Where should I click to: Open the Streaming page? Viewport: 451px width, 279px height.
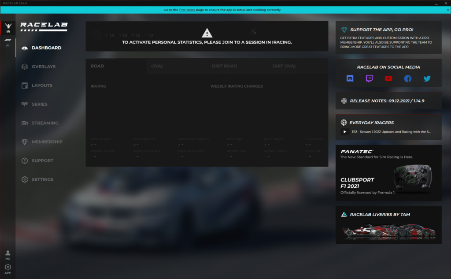click(45, 123)
